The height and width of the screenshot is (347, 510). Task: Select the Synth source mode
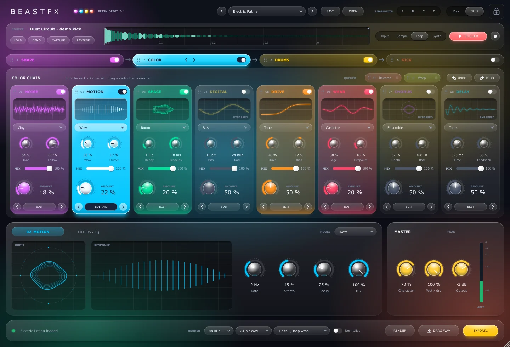click(437, 36)
